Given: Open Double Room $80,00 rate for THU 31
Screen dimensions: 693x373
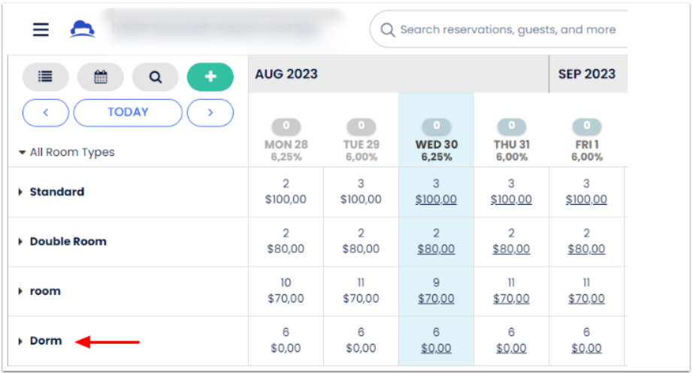Looking at the screenshot, I should pos(511,249).
